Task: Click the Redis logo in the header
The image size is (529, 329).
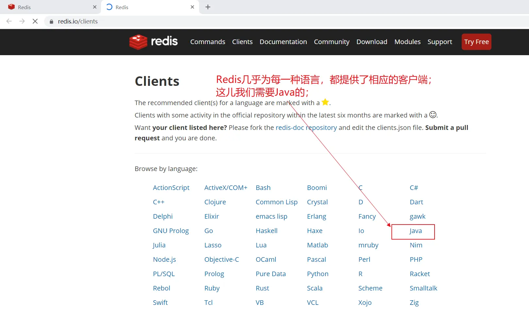Action: pyautogui.click(x=154, y=42)
